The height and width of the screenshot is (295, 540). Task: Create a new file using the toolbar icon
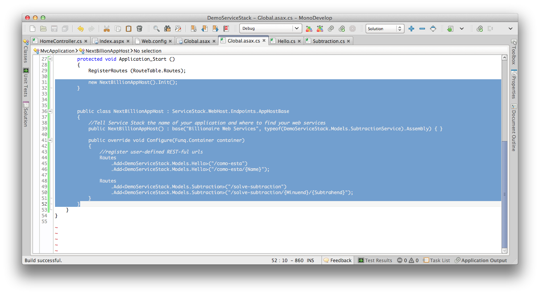33,28
